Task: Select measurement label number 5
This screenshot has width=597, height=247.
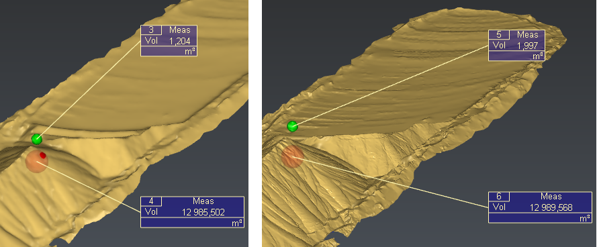Action: tap(499, 35)
